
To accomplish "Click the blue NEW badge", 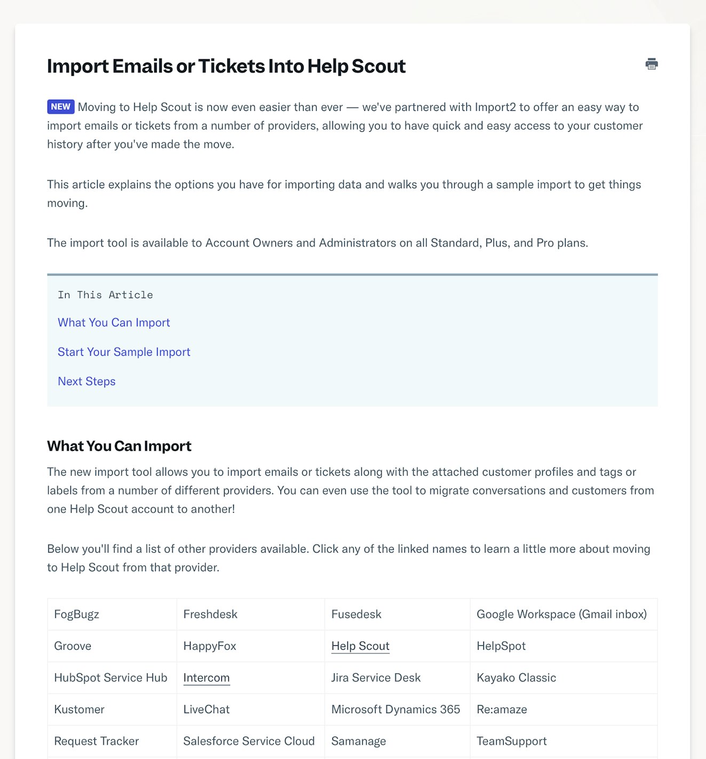I will 60,107.
